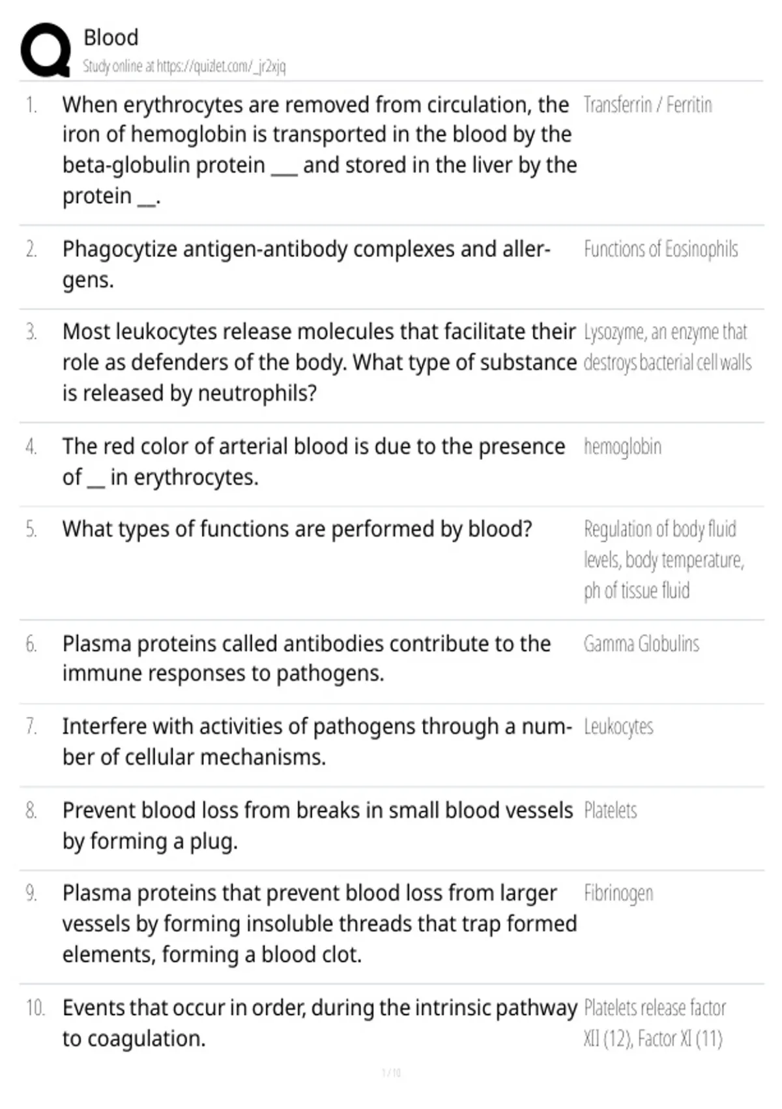Click Platelets release factor XII answer
The width and height of the screenshot is (782, 1109).
[x=655, y=1023]
